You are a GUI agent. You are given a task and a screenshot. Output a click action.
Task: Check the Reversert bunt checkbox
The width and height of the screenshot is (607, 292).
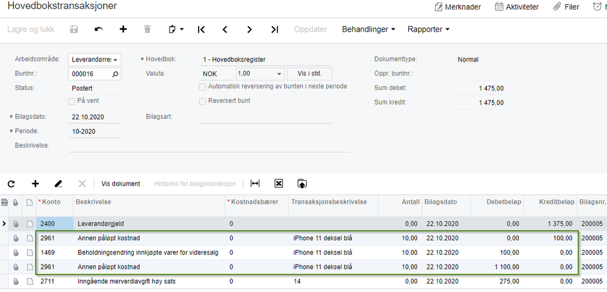[203, 101]
